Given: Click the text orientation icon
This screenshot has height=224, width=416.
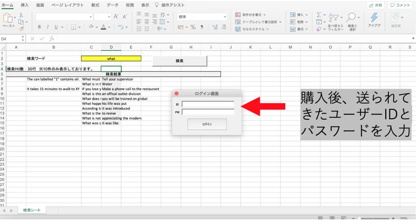Looking at the screenshot, I should (160, 29).
